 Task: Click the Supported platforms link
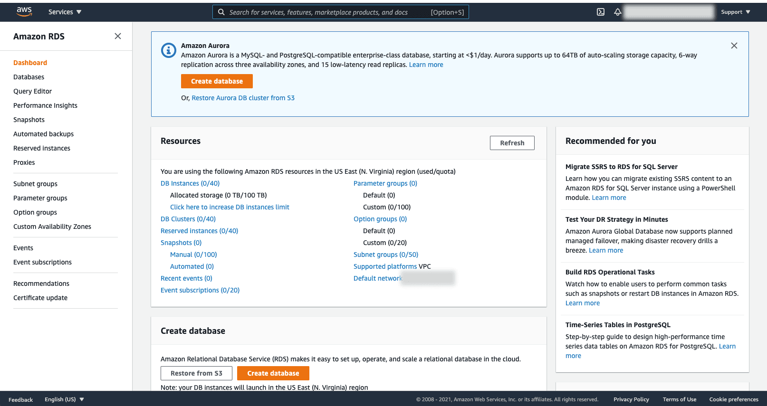click(385, 266)
